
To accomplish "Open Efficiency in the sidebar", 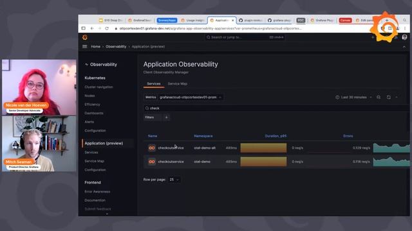I will [x=92, y=105].
